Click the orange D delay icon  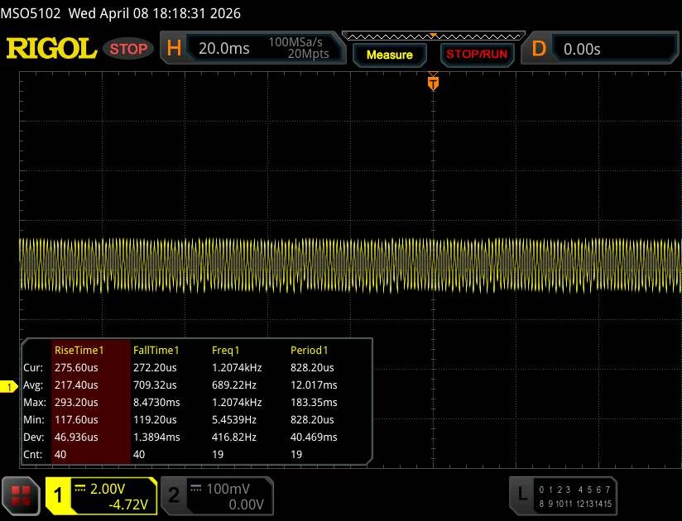coord(539,49)
